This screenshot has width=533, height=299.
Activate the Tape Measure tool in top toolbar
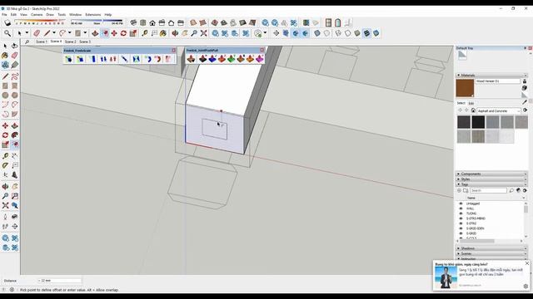click(145, 33)
